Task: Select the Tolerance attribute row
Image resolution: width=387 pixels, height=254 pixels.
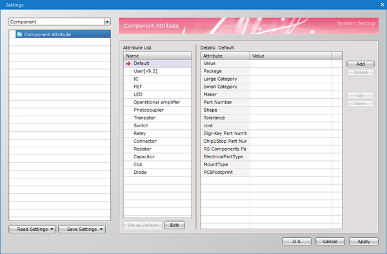Action: (x=272, y=118)
